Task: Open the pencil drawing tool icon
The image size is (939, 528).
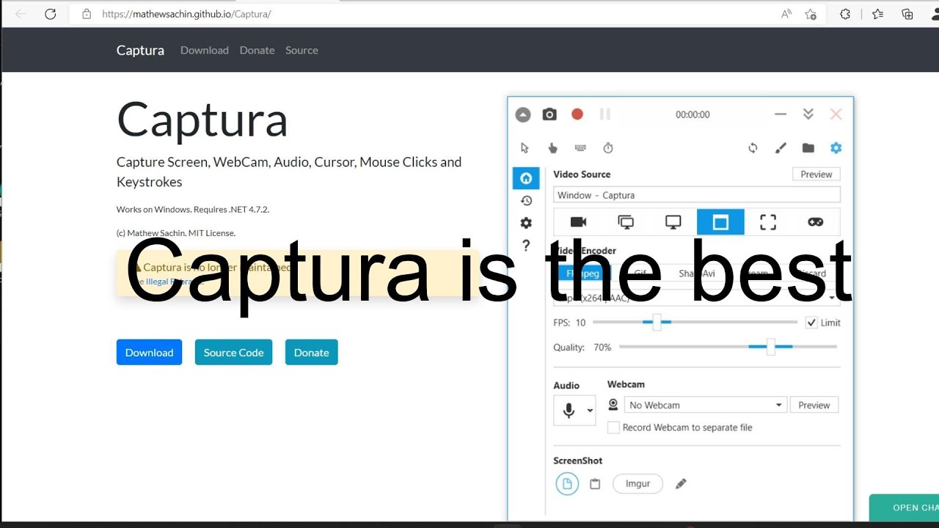Action: [781, 148]
